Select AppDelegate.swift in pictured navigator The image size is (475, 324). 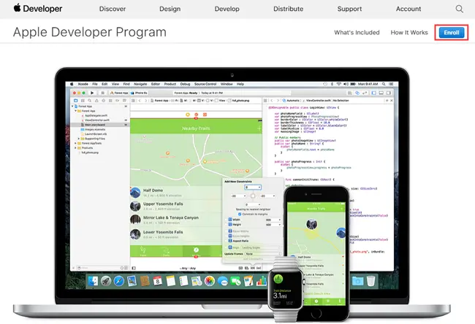[94, 115]
